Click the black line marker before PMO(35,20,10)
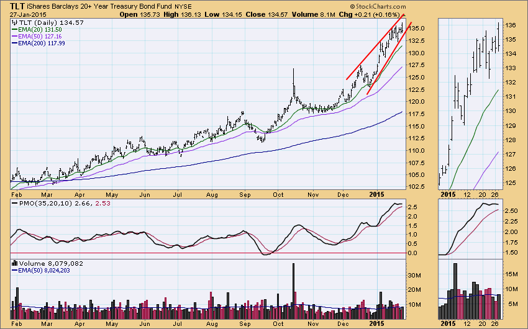The height and width of the screenshot is (329, 528). [x=14, y=204]
